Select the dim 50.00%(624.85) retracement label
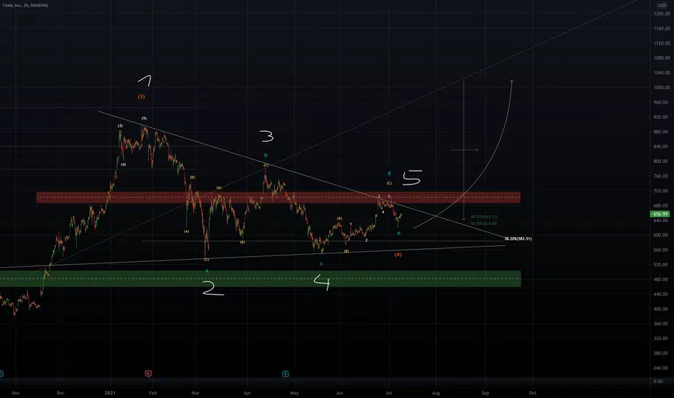The width and height of the screenshot is (674, 398). pyautogui.click(x=484, y=224)
